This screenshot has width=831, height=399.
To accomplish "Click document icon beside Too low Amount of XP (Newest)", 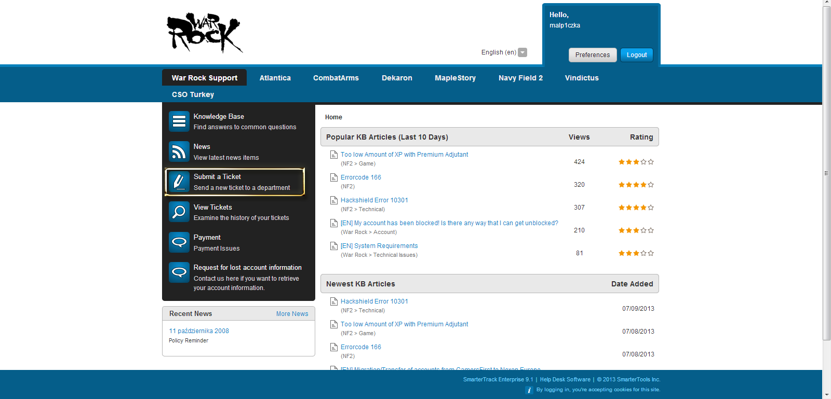I will pyautogui.click(x=334, y=324).
